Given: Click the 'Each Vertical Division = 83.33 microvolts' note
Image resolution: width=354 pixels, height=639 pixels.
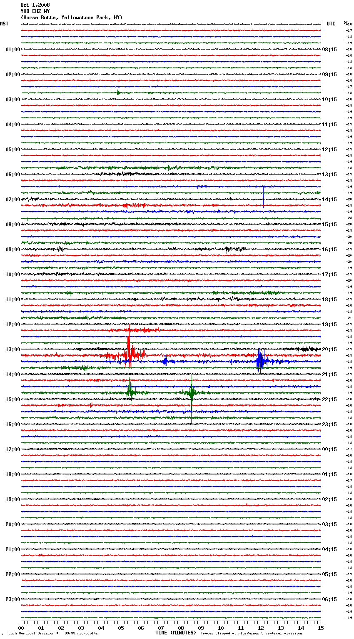Looking at the screenshot, I should click(x=53, y=634).
